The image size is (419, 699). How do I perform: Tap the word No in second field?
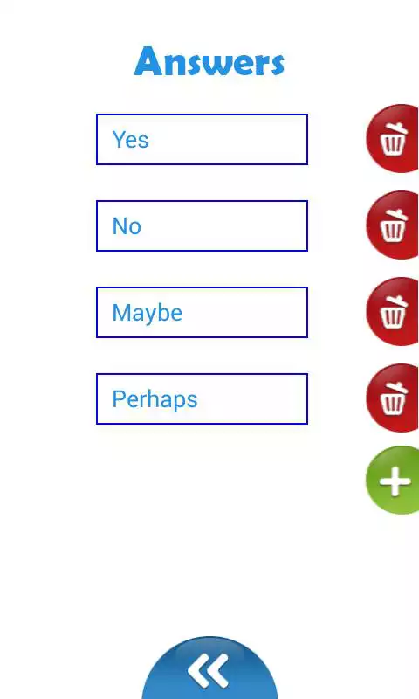[x=127, y=226]
